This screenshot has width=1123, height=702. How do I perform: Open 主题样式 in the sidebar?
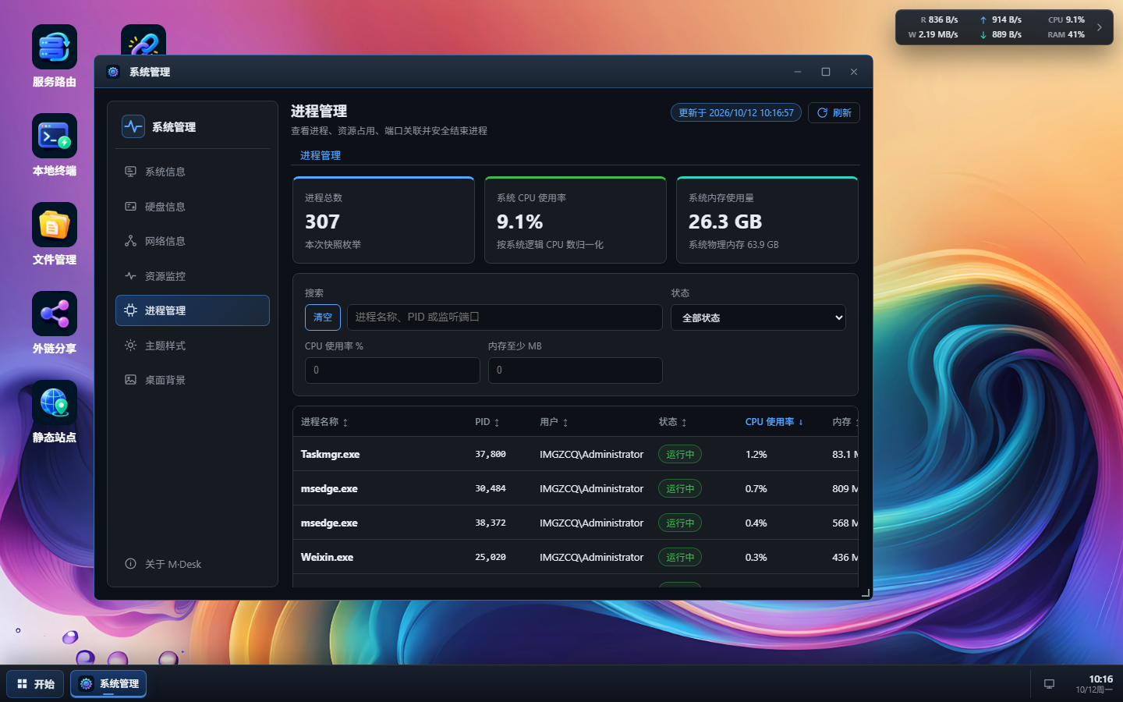click(193, 346)
